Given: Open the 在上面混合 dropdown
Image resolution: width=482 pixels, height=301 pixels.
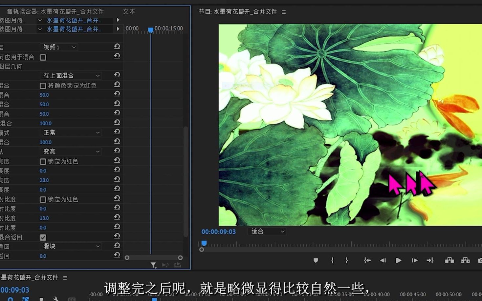Looking at the screenshot, I should pos(71,76).
